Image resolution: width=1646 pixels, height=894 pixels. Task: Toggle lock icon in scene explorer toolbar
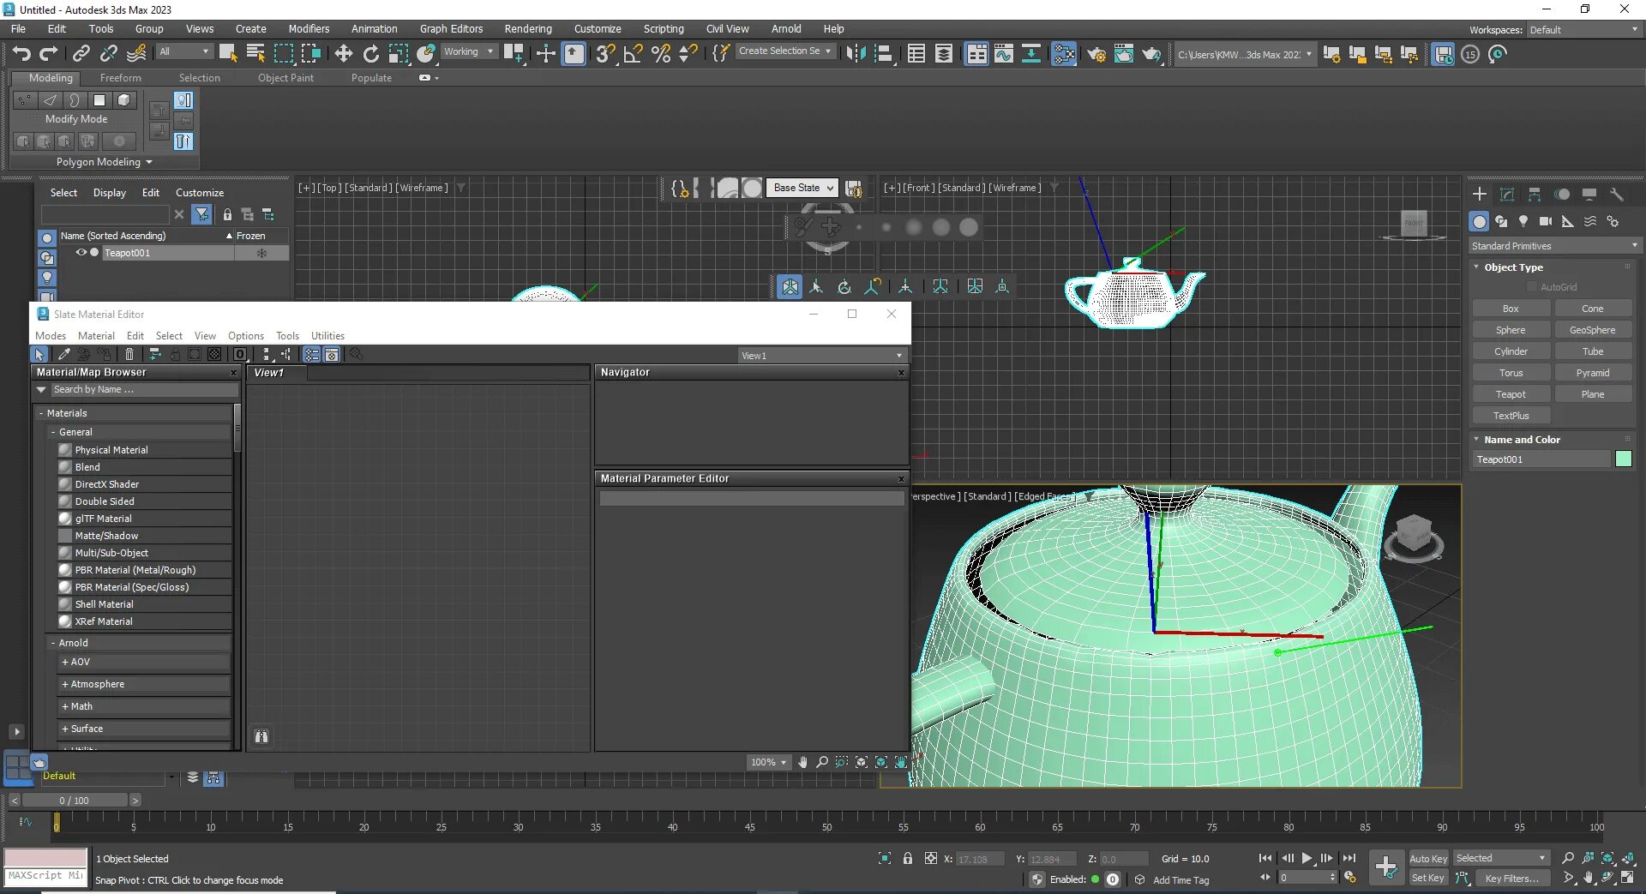point(227,214)
